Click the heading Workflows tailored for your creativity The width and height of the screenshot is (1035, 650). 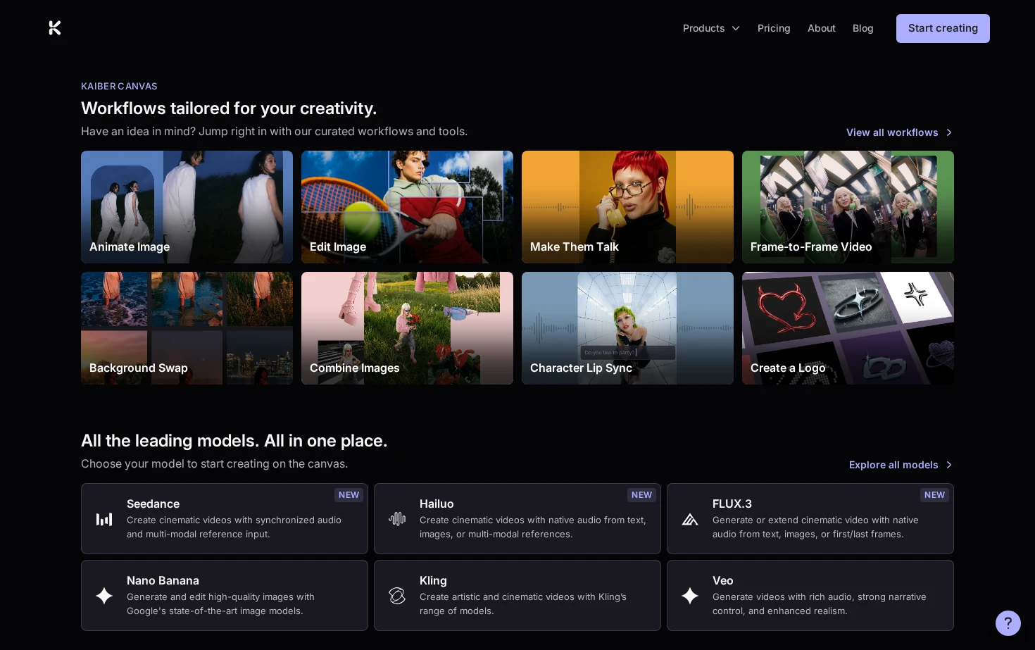click(229, 108)
